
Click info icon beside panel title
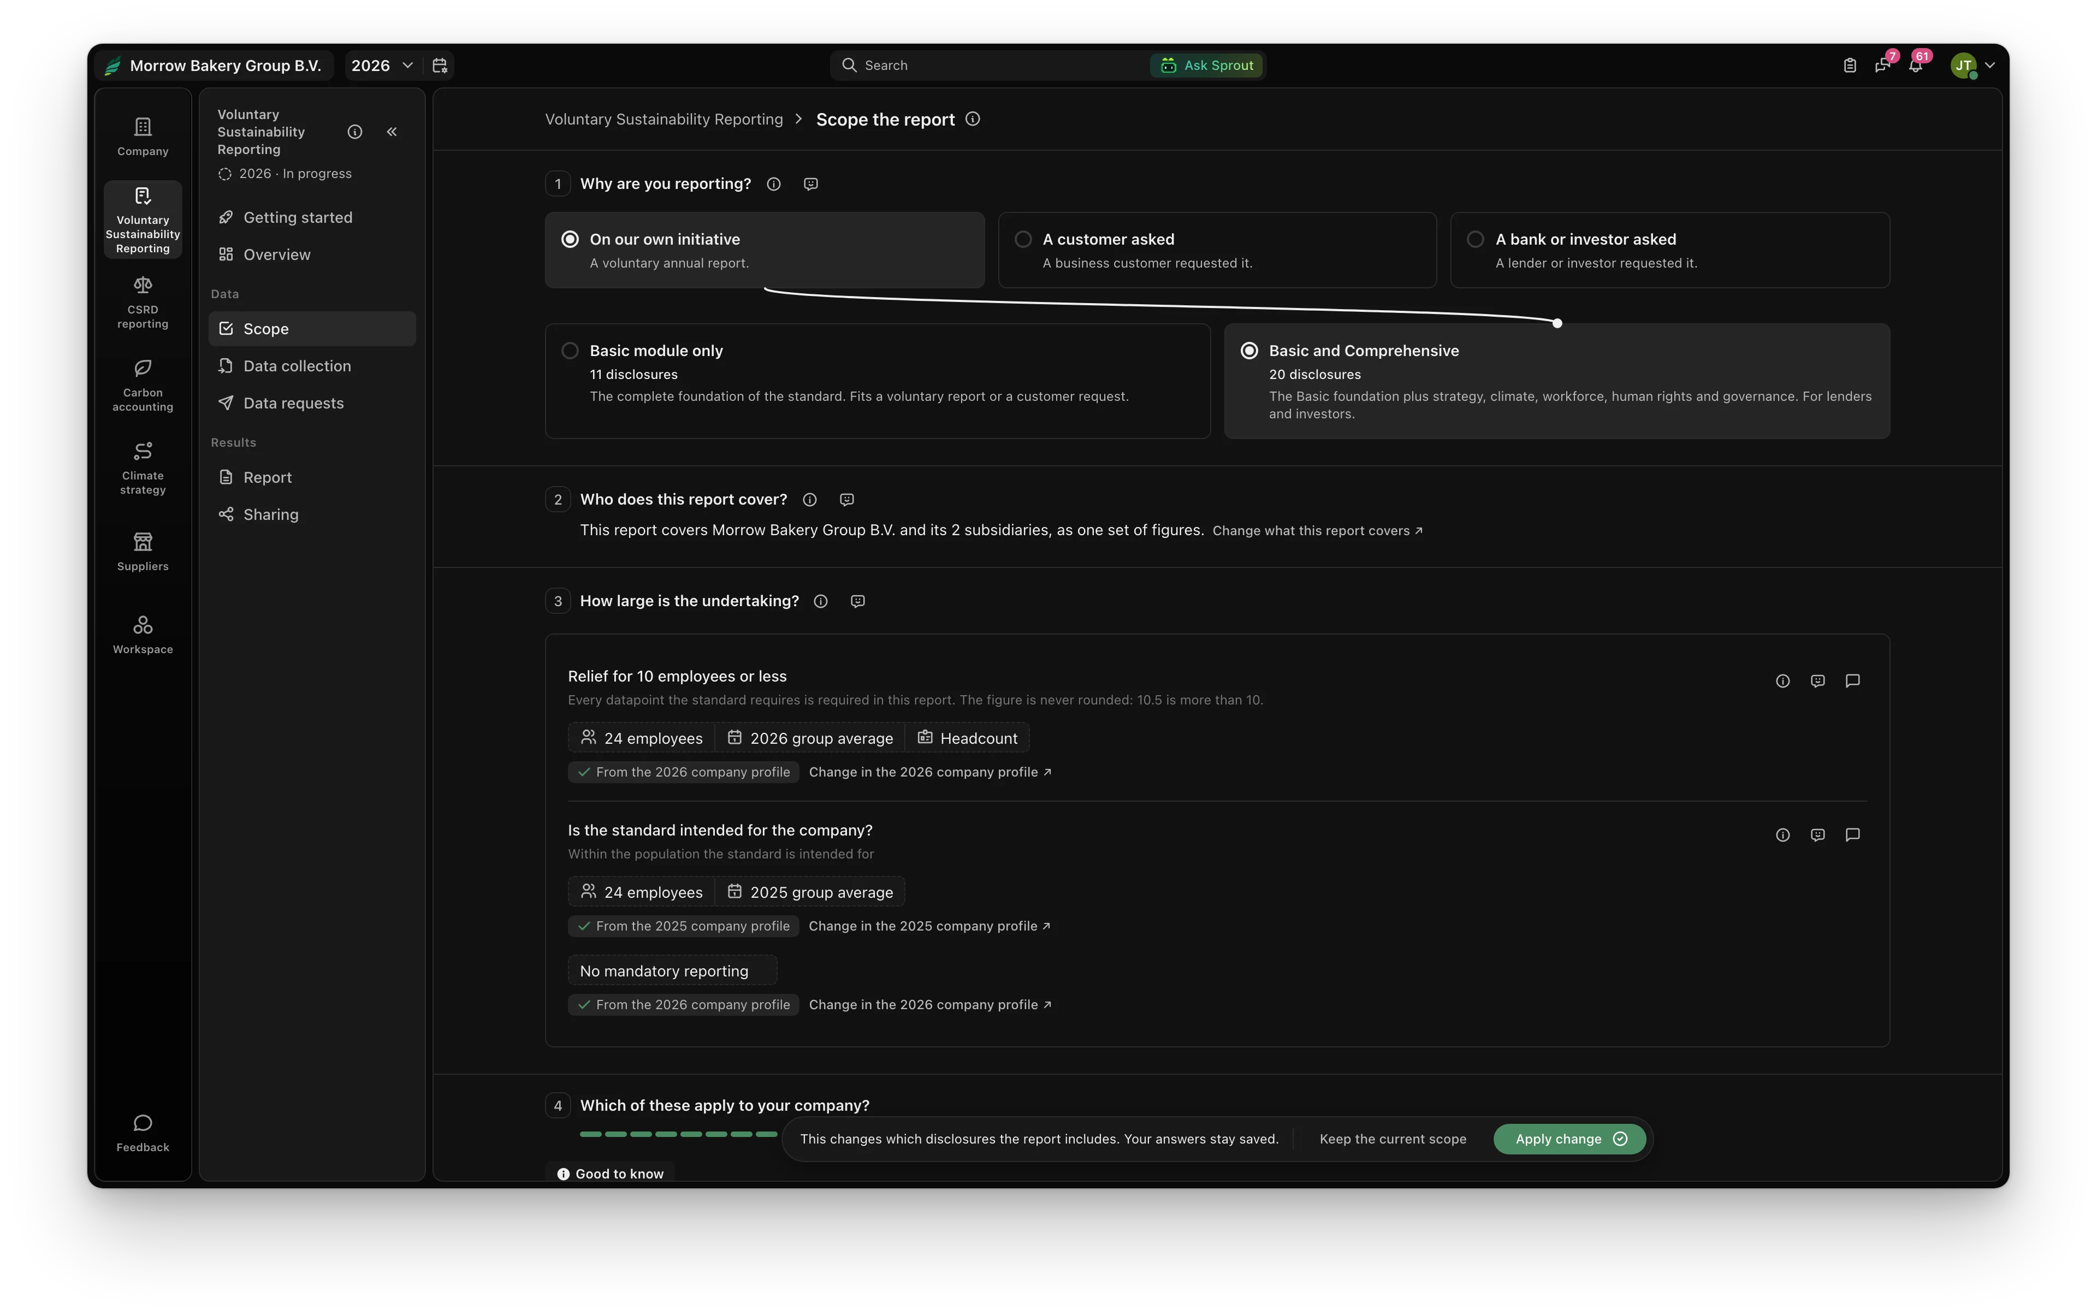[355, 131]
